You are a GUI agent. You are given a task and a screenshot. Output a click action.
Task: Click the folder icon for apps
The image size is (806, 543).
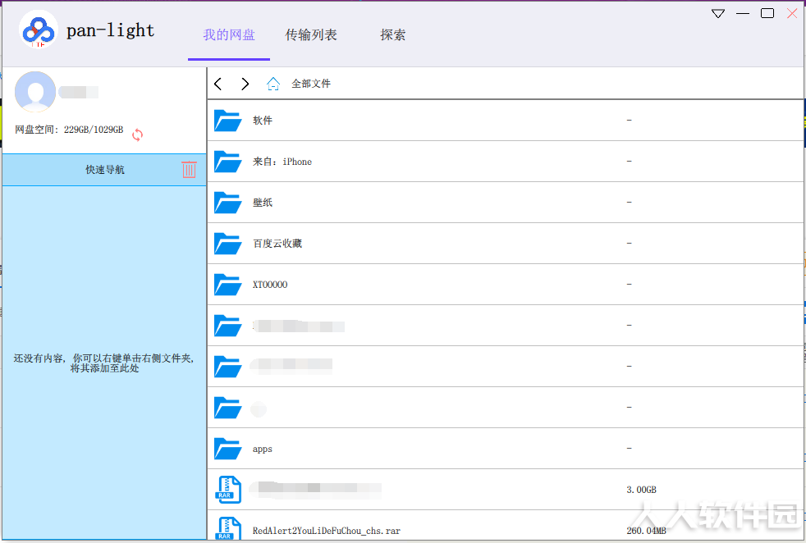point(227,449)
